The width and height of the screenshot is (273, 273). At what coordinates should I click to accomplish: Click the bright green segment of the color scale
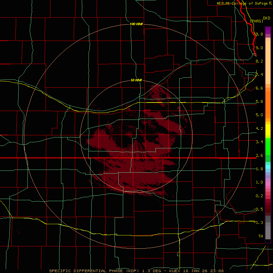click(x=268, y=147)
